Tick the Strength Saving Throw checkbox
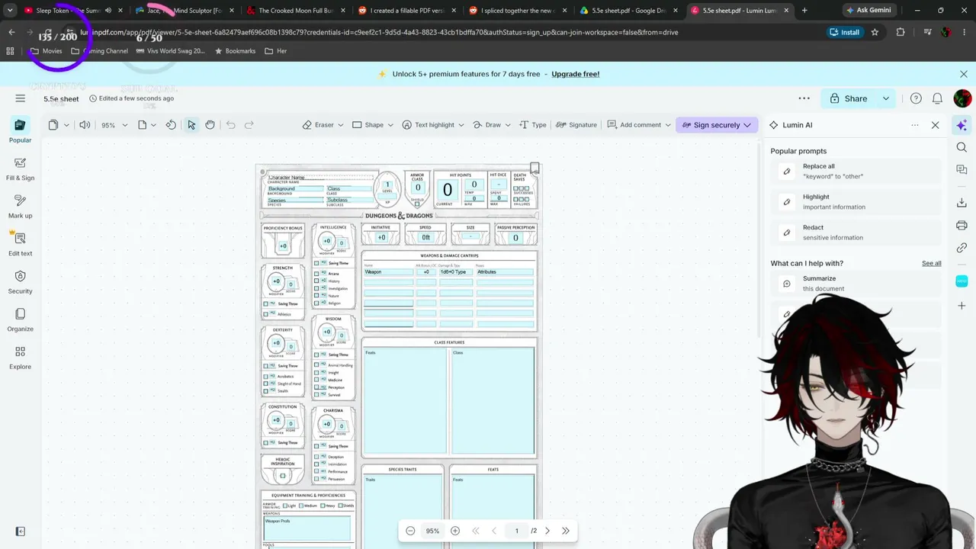This screenshot has width=976, height=549. pyautogui.click(x=266, y=303)
